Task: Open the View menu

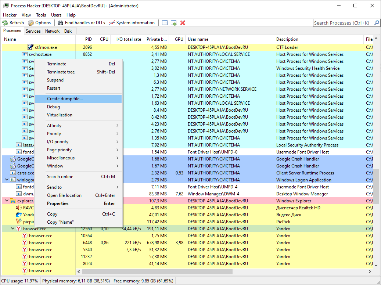Action: pos(26,15)
